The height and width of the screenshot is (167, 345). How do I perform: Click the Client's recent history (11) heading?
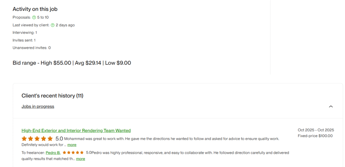(52, 96)
